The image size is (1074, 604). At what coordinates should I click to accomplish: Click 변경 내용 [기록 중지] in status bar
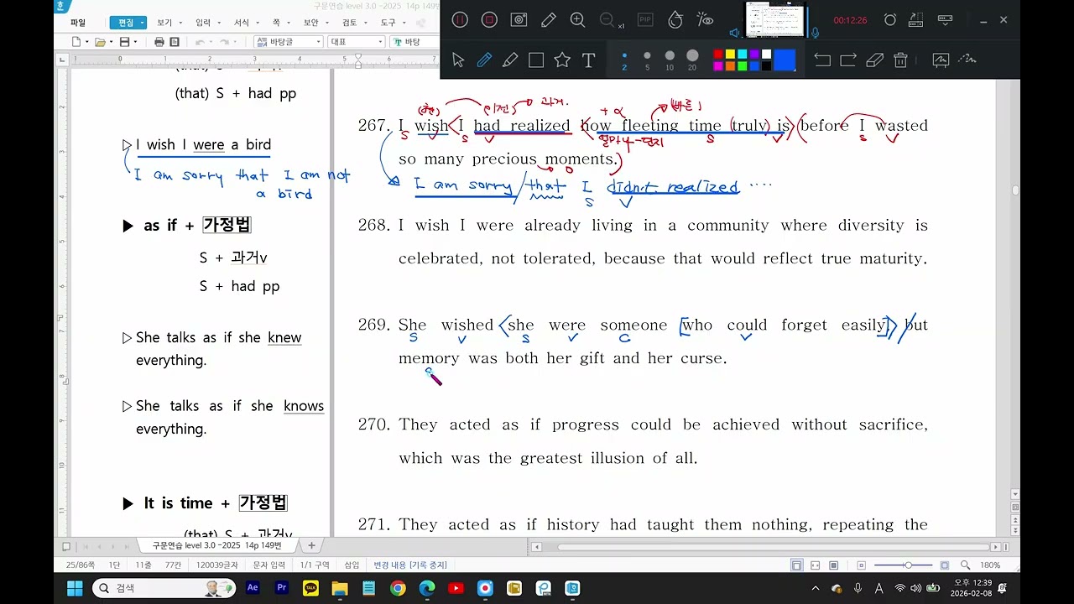pos(410,565)
